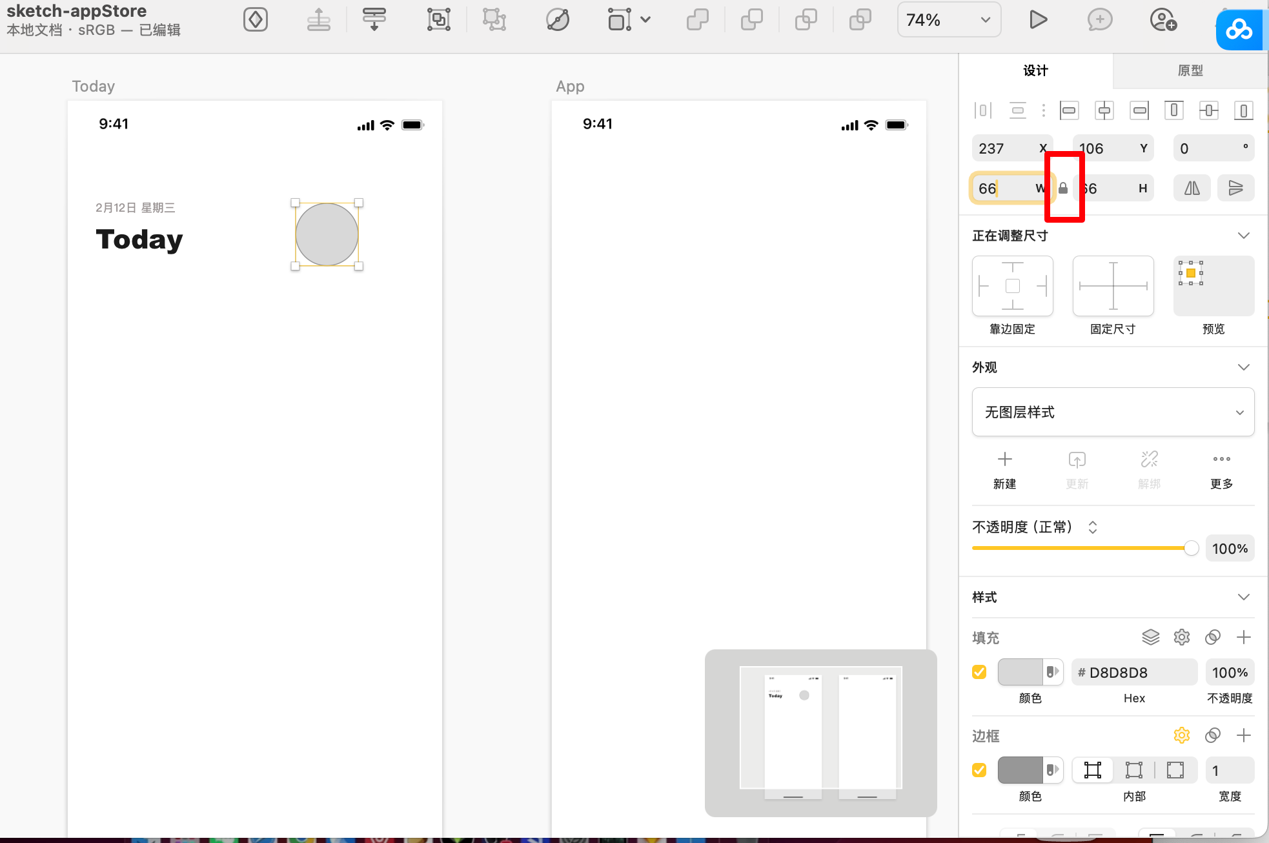This screenshot has height=843, width=1269.
Task: Select the Today artboard title
Action: [x=94, y=86]
